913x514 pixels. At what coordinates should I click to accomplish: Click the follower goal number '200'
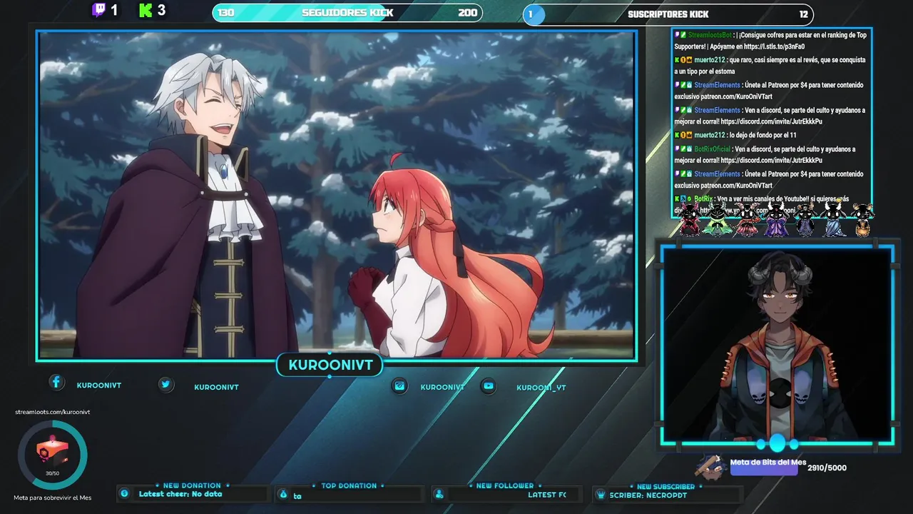click(468, 13)
